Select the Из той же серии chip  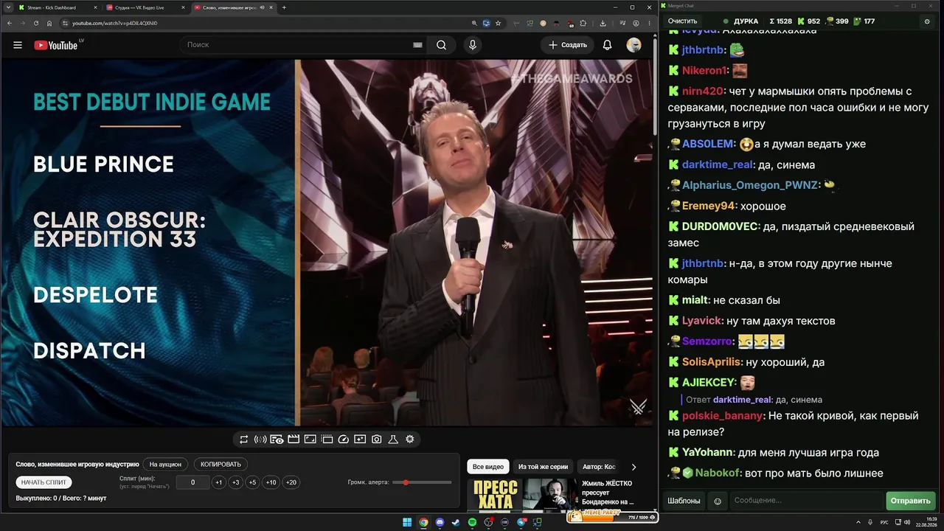[x=543, y=467]
